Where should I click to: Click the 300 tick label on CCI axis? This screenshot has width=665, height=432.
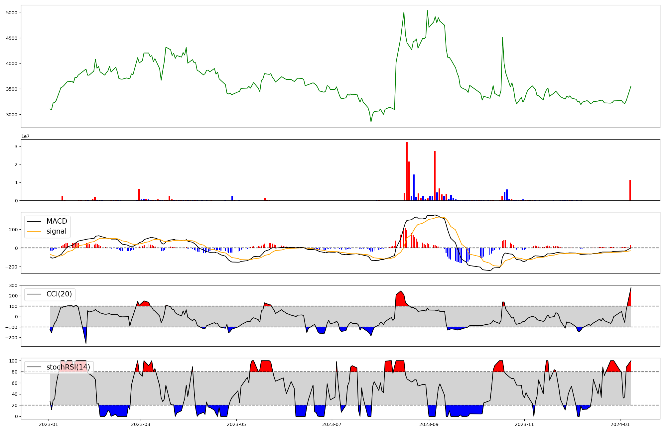coord(14,285)
